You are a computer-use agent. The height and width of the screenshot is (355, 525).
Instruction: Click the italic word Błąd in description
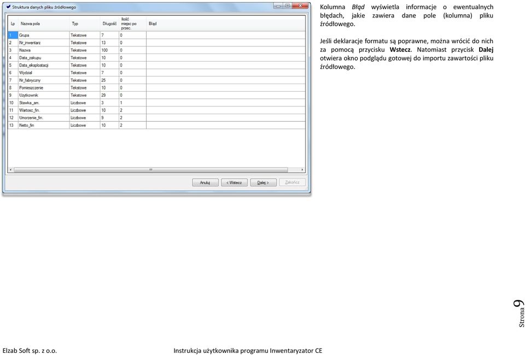[x=358, y=7]
